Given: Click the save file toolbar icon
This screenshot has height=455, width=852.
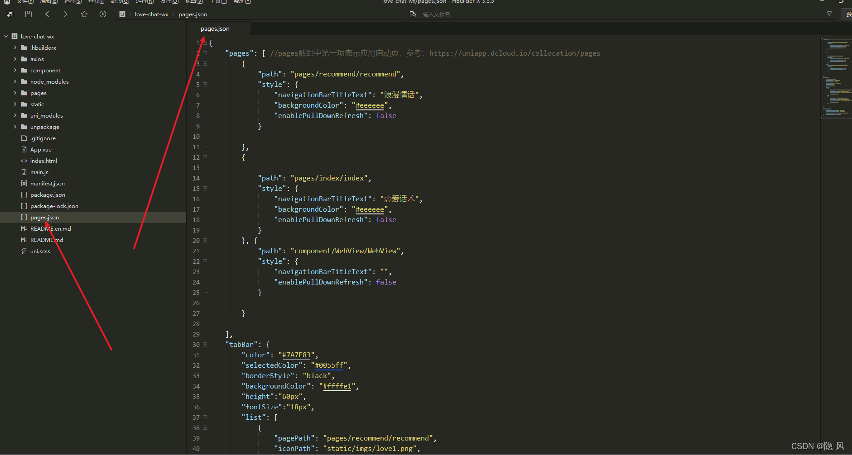Looking at the screenshot, I should point(28,14).
